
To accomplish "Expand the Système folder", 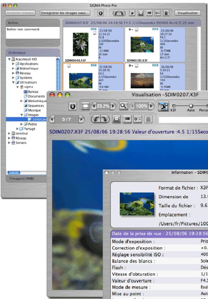I will coord(13,78).
